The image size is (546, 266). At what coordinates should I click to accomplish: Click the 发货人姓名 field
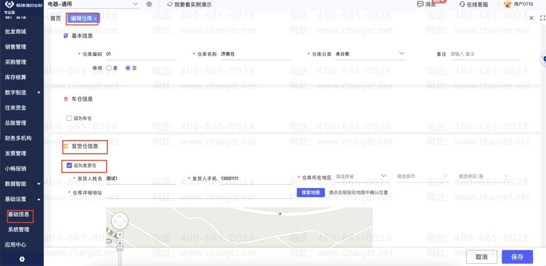[x=141, y=179]
